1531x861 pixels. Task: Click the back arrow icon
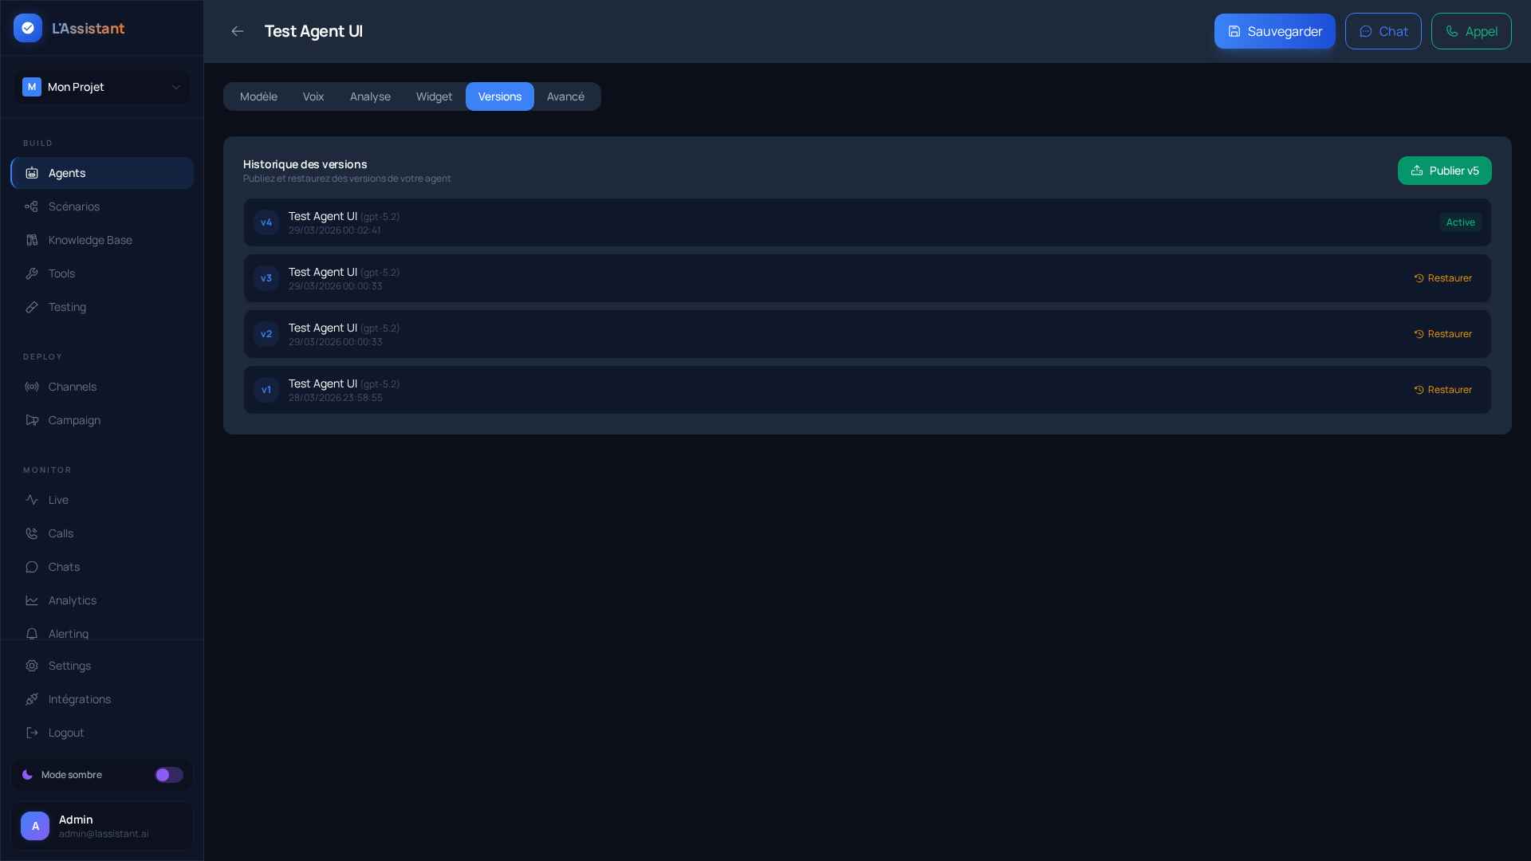(x=237, y=31)
